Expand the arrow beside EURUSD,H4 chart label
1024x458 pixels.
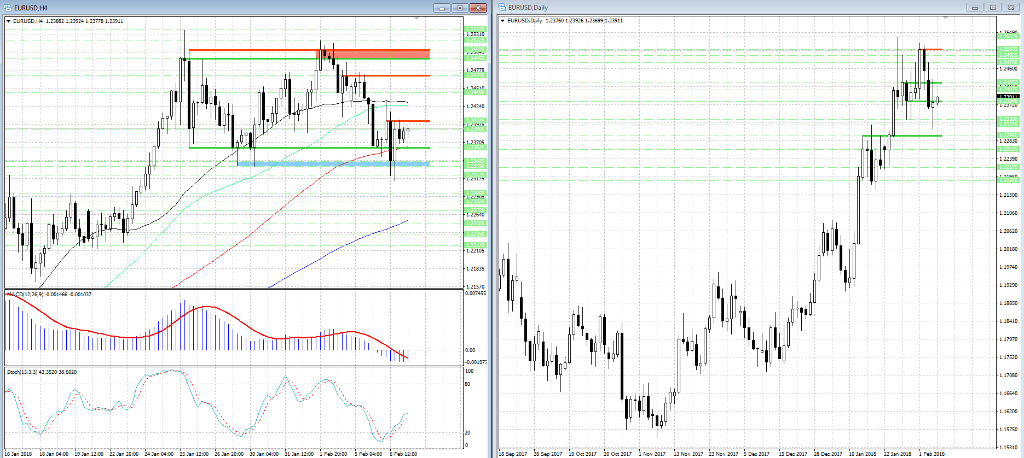[9, 21]
